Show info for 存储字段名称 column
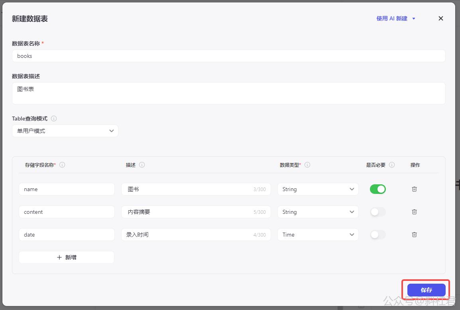 point(62,165)
